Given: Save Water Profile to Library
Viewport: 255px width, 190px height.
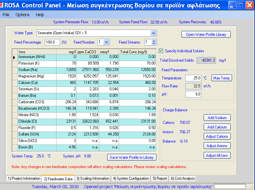Looking at the screenshot, I should pos(132,157).
